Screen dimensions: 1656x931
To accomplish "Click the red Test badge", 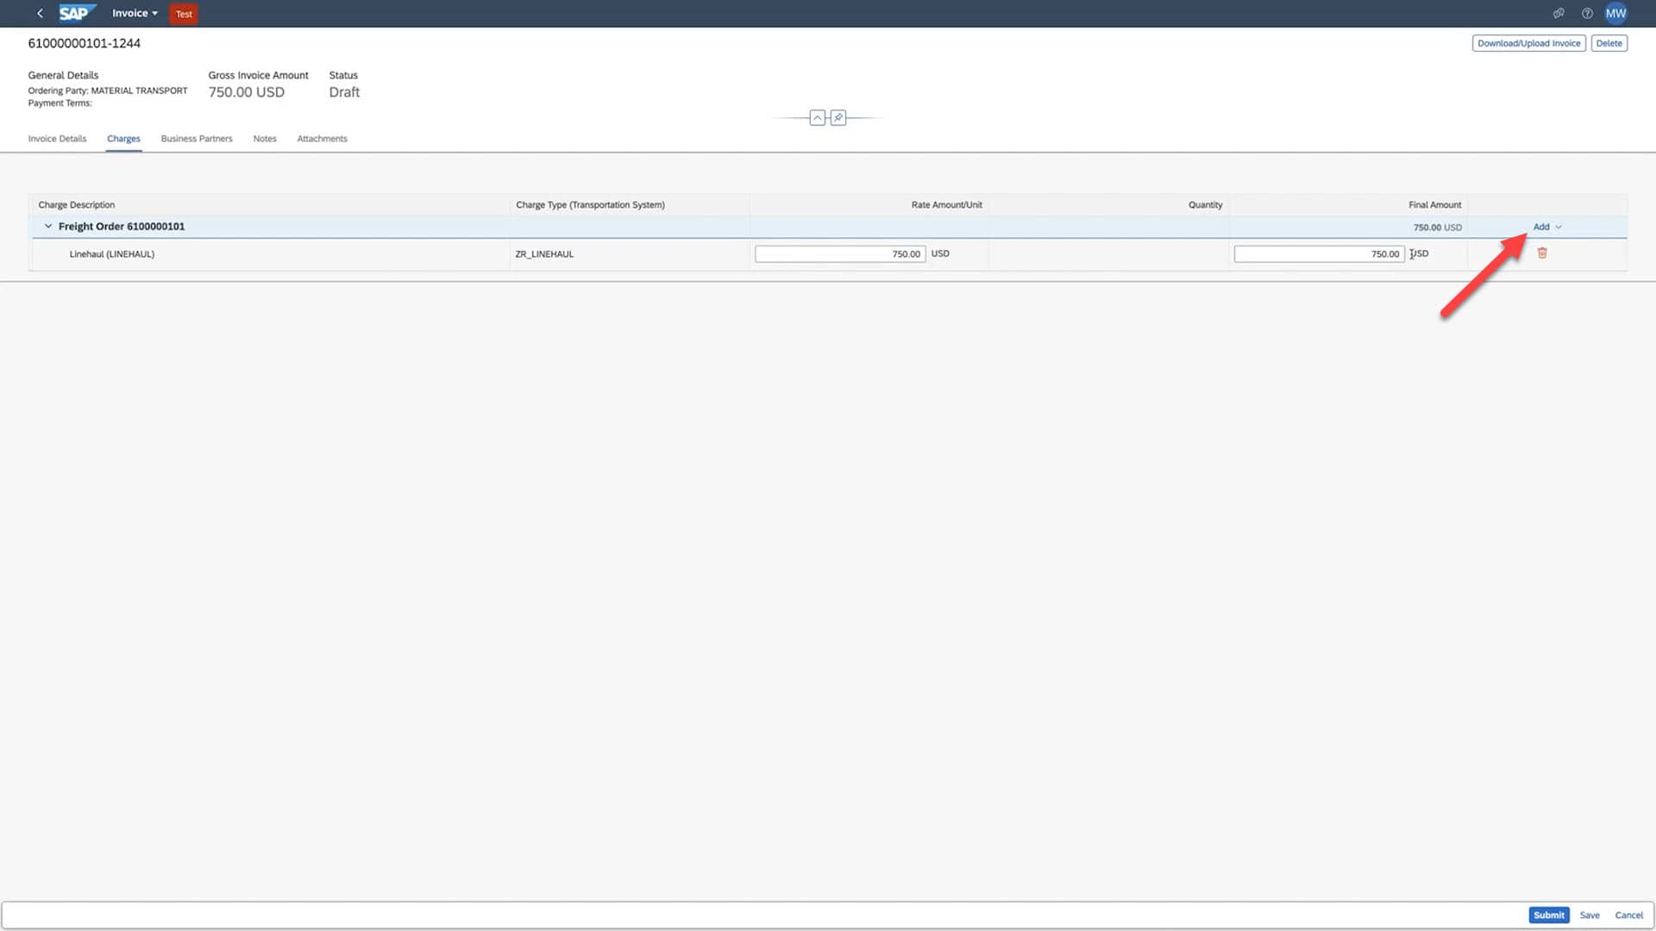I will 184,14.
